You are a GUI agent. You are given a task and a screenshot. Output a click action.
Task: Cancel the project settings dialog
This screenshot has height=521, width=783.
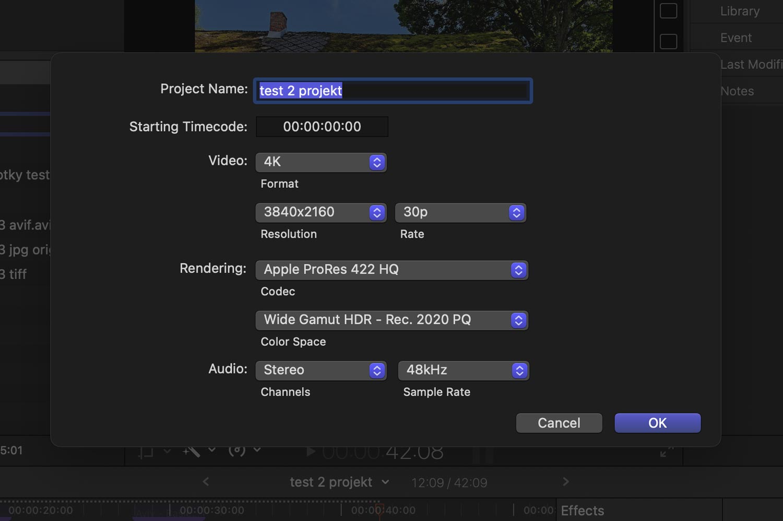(559, 423)
